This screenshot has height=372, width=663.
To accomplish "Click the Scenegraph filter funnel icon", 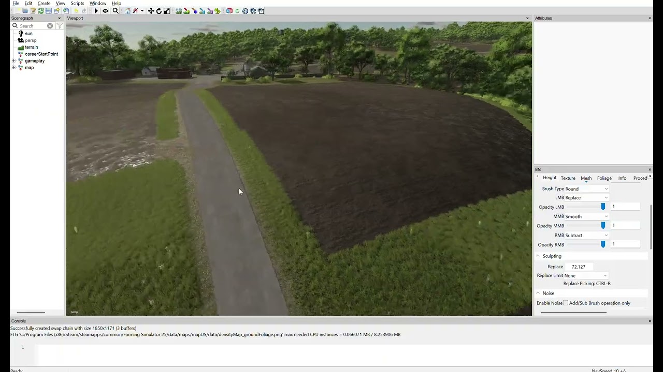I will [59, 26].
